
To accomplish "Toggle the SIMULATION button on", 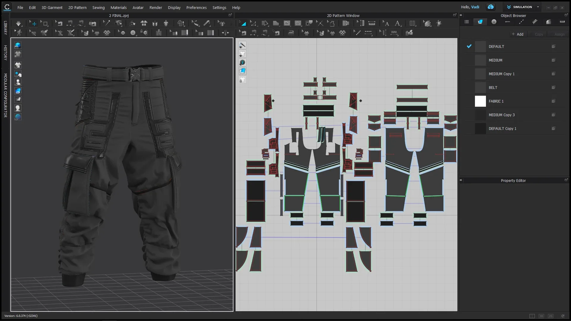I will pyautogui.click(x=522, y=7).
